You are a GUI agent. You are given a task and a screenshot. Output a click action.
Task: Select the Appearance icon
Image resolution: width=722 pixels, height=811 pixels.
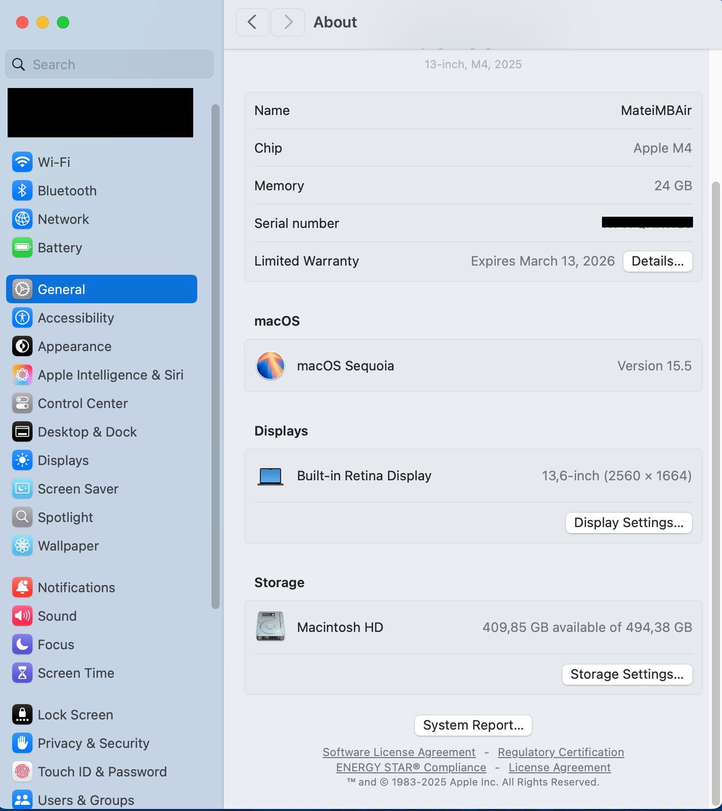tap(22, 346)
